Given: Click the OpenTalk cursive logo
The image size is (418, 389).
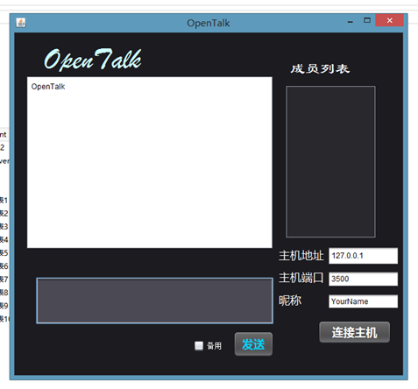Looking at the screenshot, I should [x=93, y=60].
